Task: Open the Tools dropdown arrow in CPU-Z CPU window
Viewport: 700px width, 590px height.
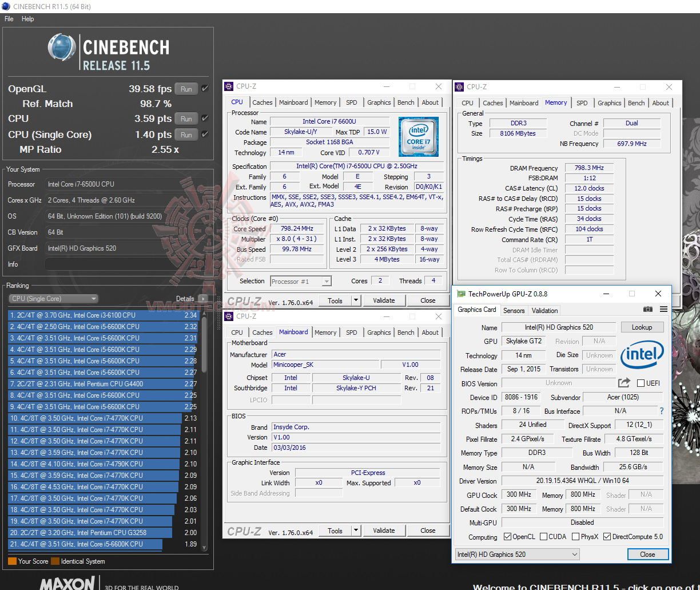Action: [356, 300]
